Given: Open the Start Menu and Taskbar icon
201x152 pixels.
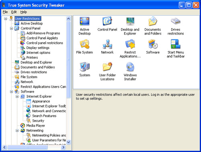Looking at the screenshot, I should (176, 44).
